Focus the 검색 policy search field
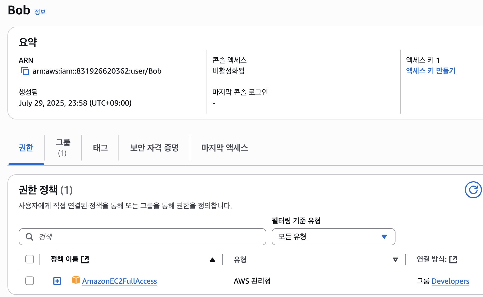The height and width of the screenshot is (297, 483). (142, 237)
